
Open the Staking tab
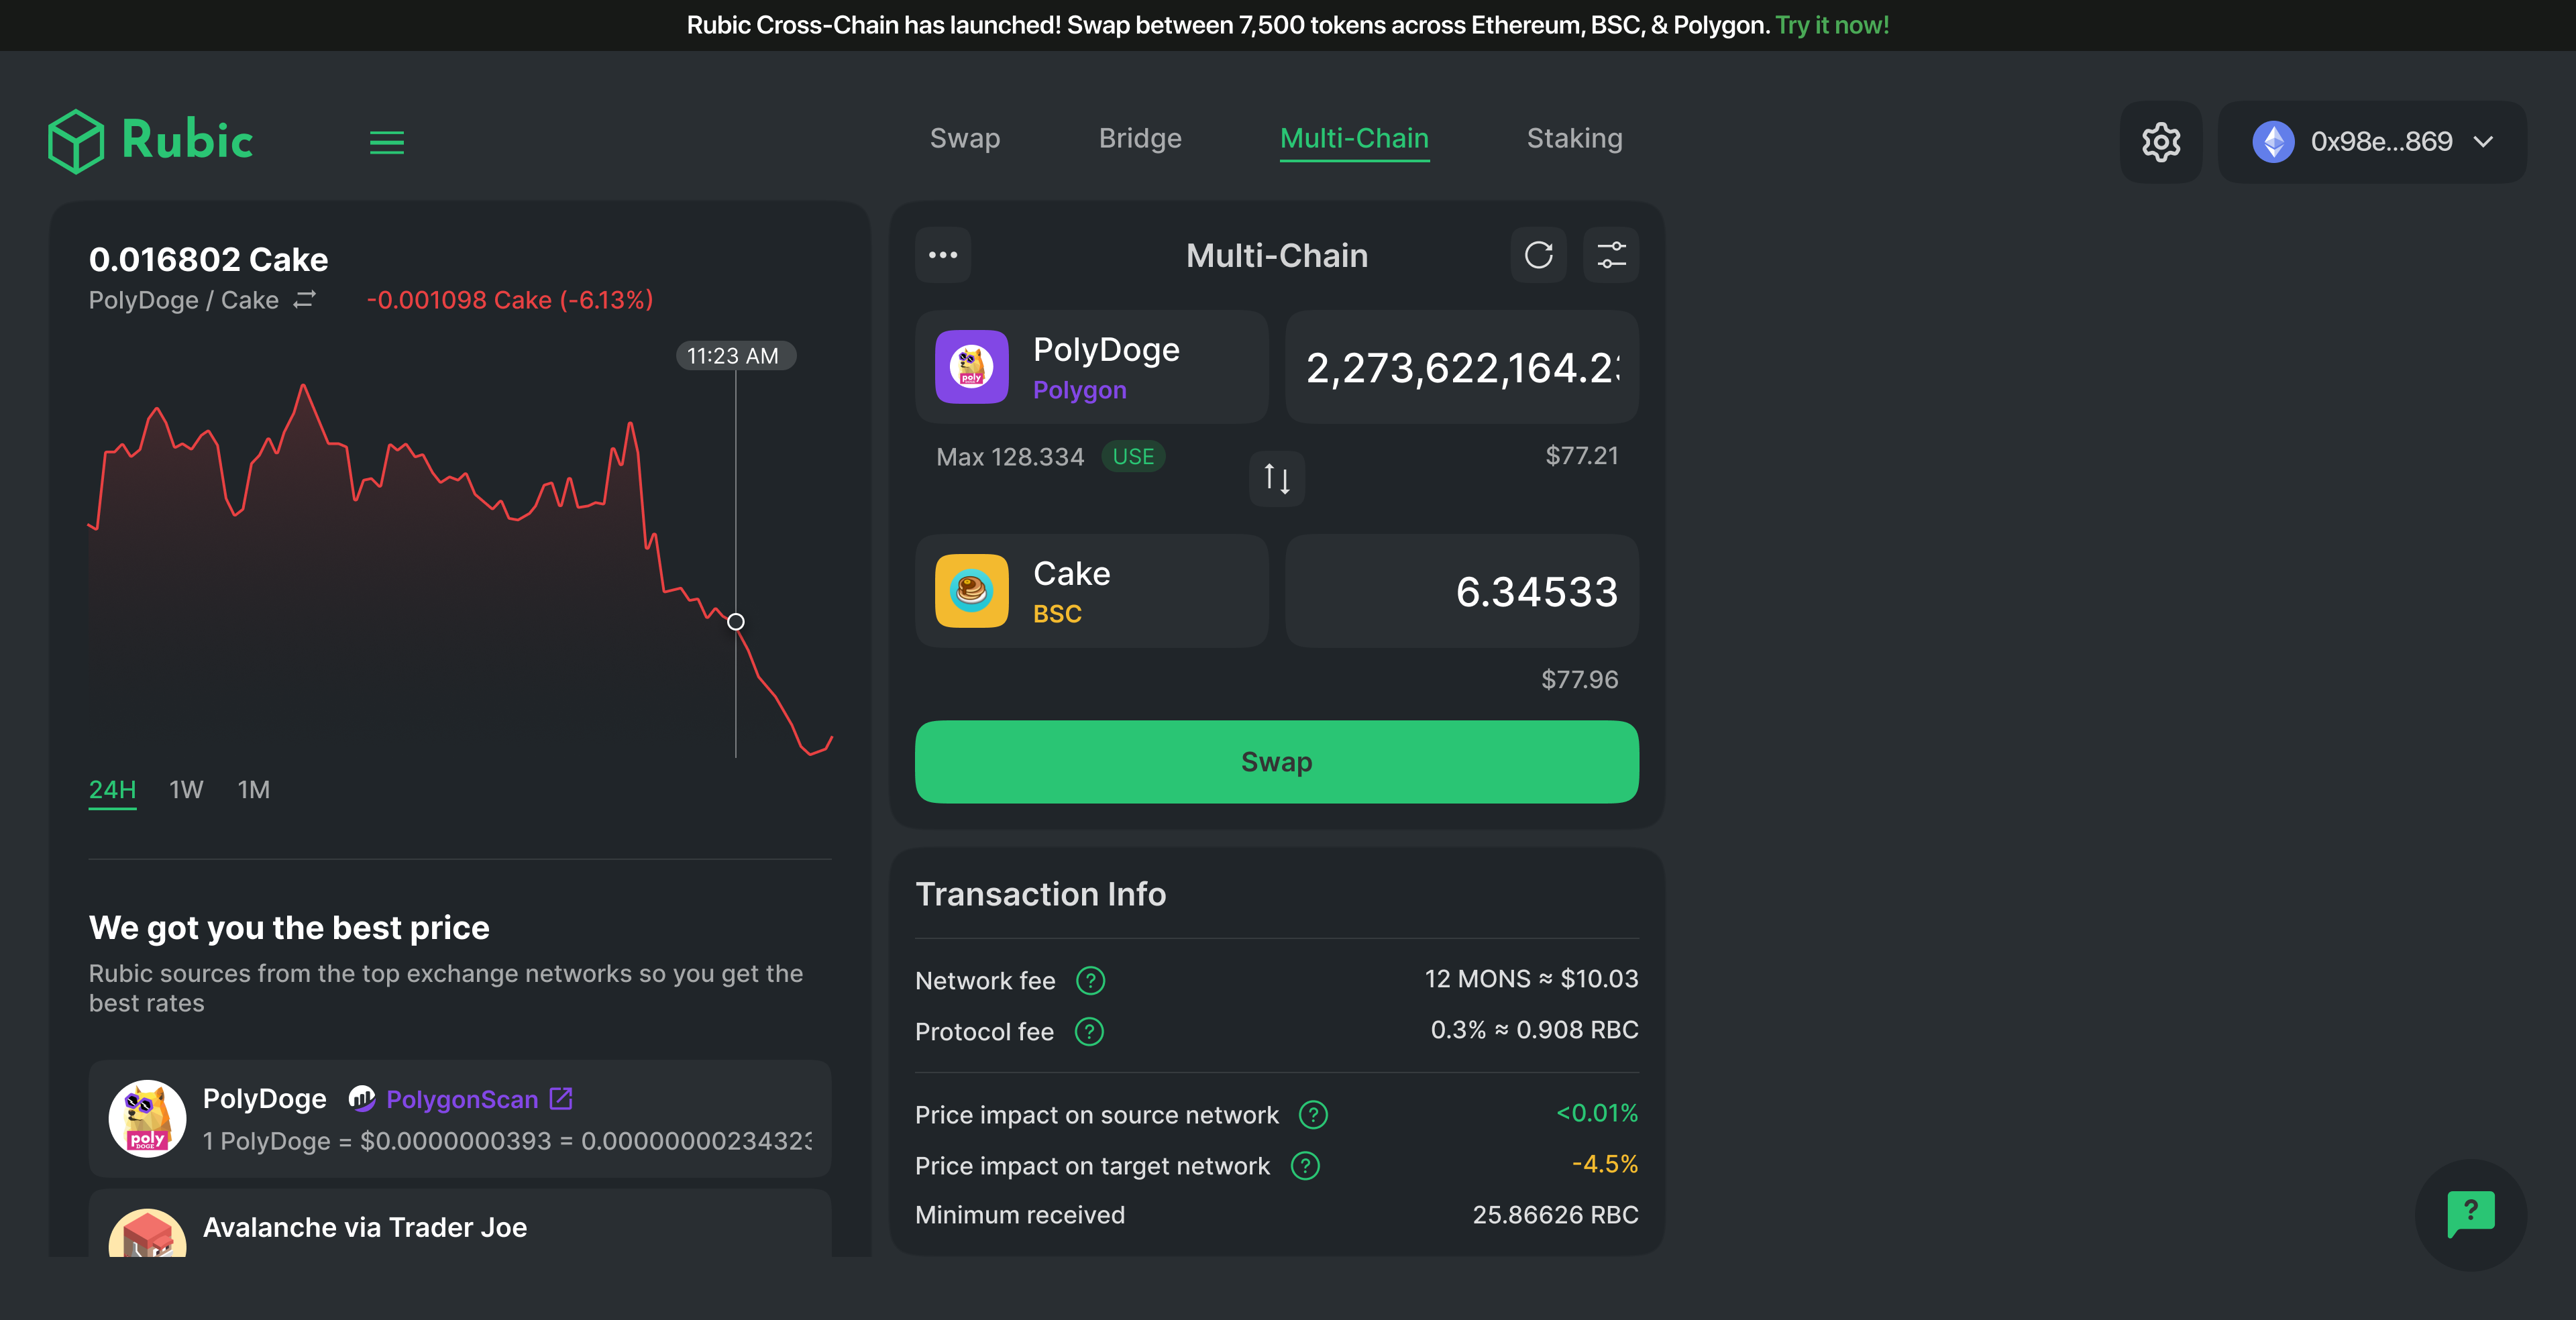[1574, 138]
